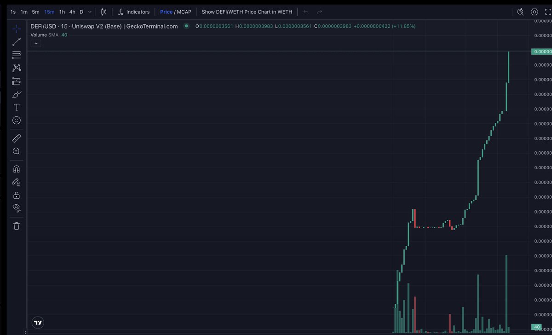Viewport: 552px width, 335px height.
Task: Select the crosshair cursor tool
Action: pos(17,29)
